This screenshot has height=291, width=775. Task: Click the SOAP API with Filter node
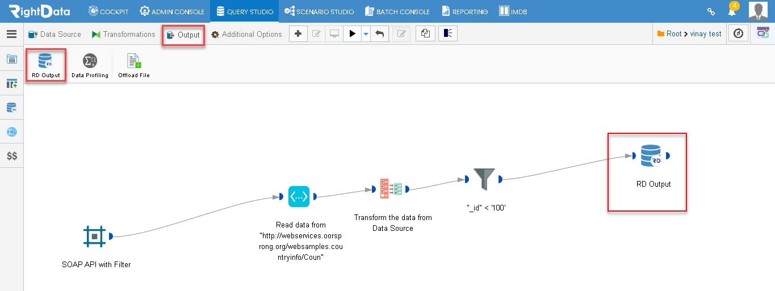94,236
